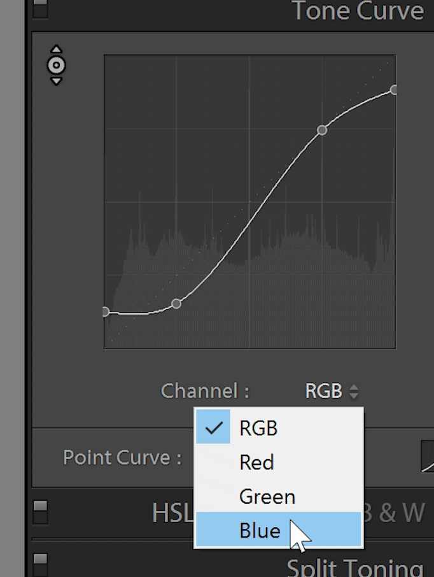434x577 pixels.
Task: Choose the checked RGB menu entry
Action: pos(258,428)
